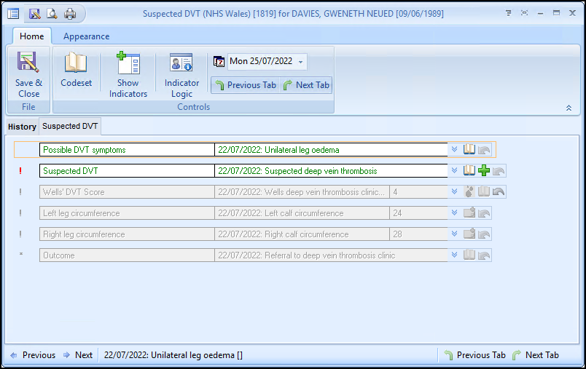Viewport: 586px width, 369px height.
Task: Select the History tab
Action: [22, 127]
